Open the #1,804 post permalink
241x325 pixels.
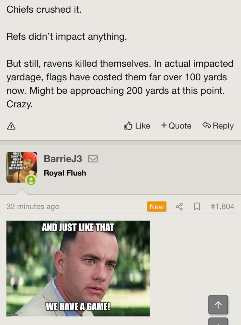point(223,206)
